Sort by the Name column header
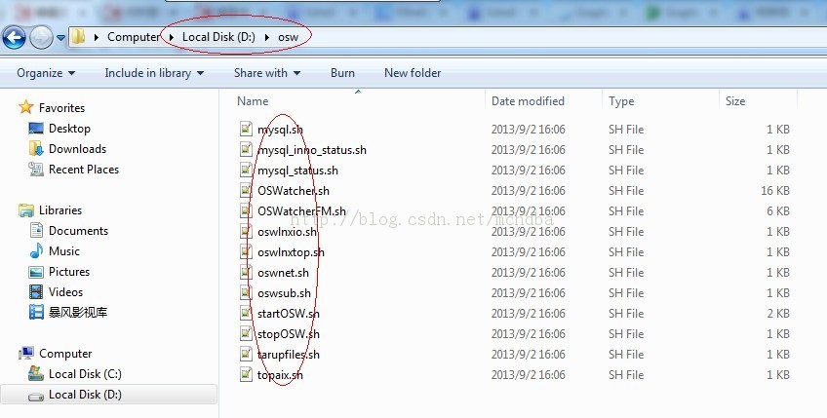 point(253,101)
